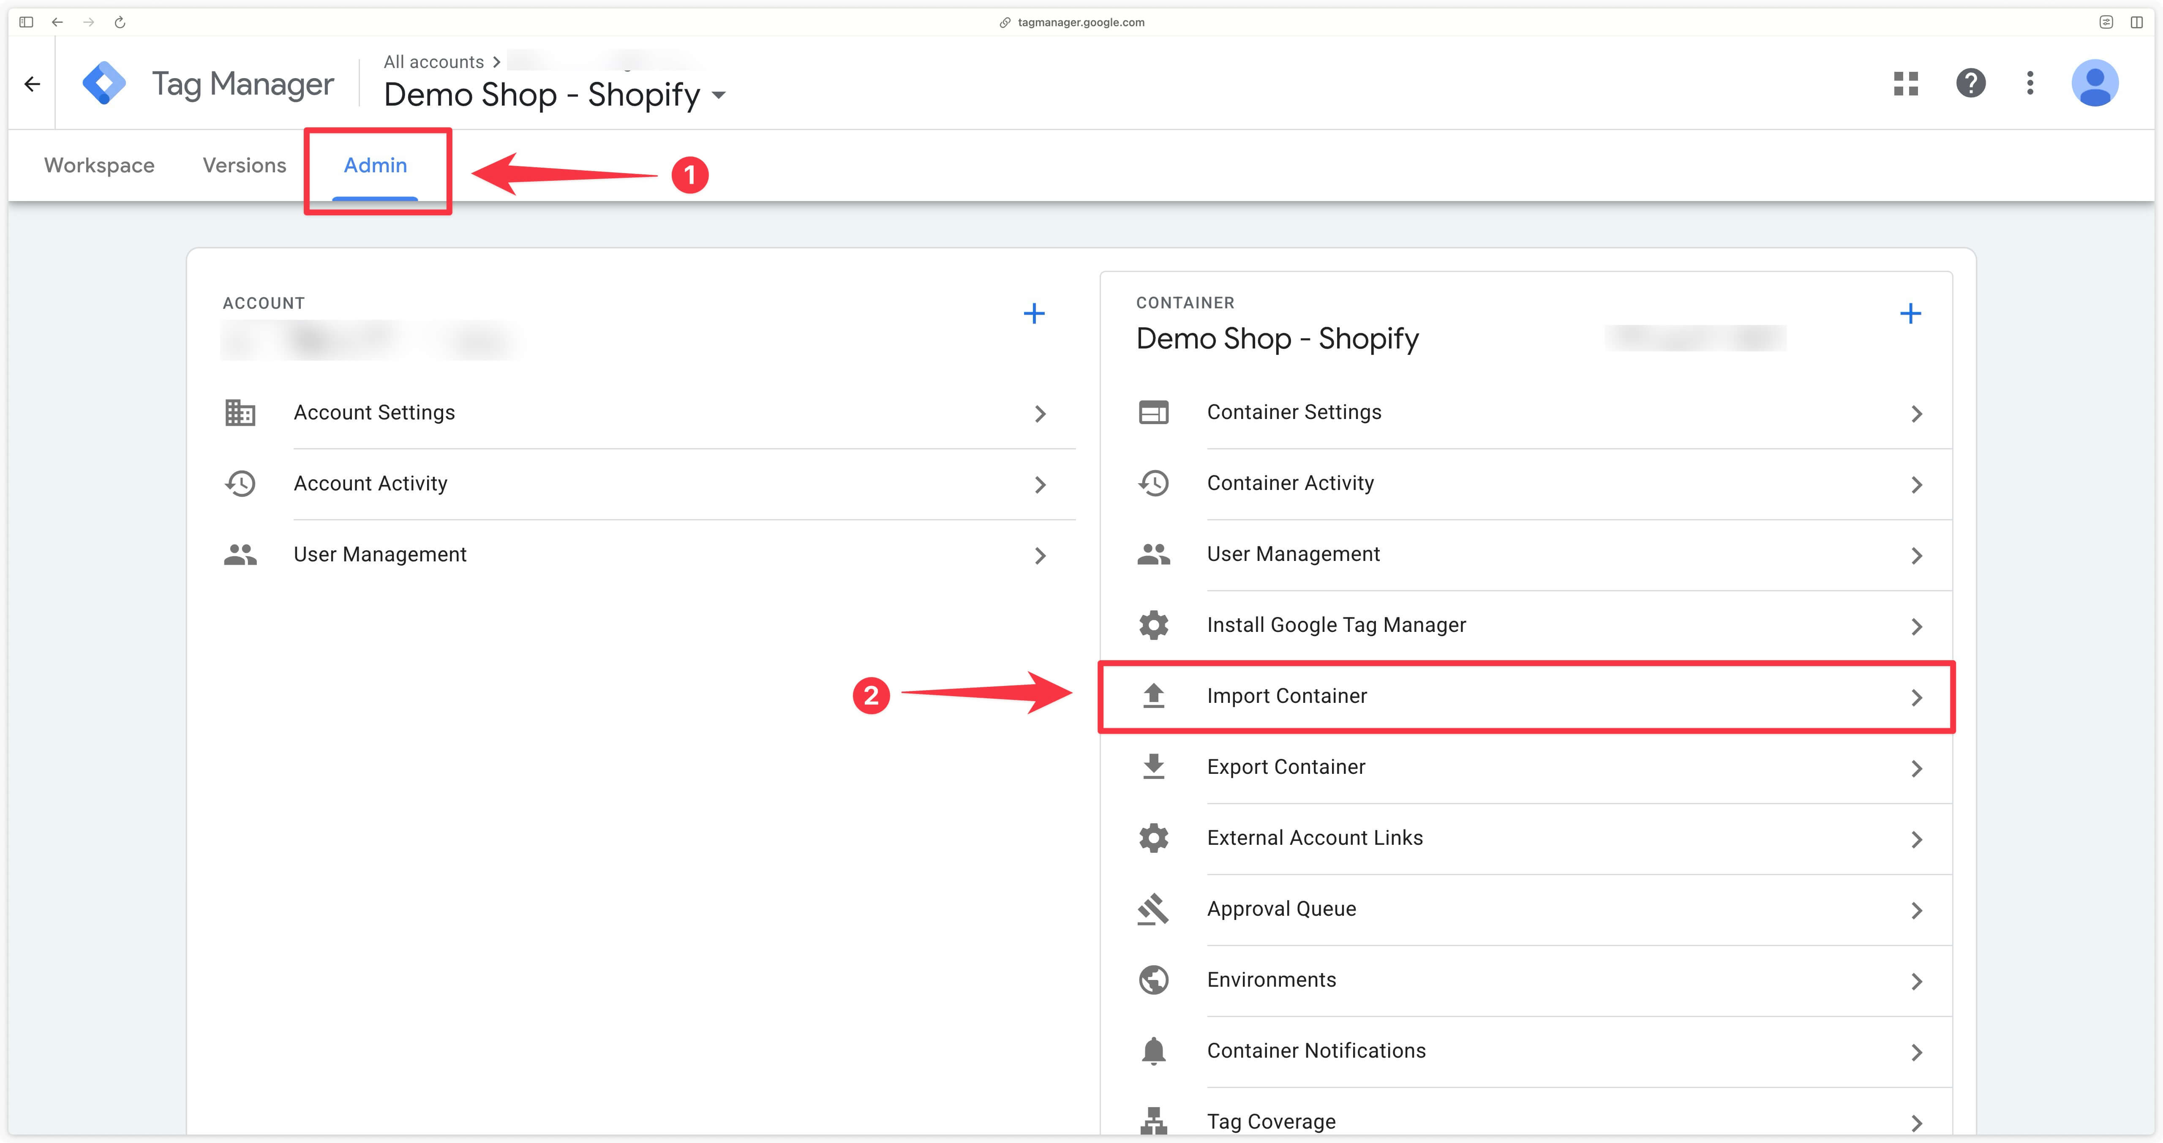This screenshot has height=1143, width=2163.
Task: Add a new account with plus icon
Action: [x=1034, y=313]
